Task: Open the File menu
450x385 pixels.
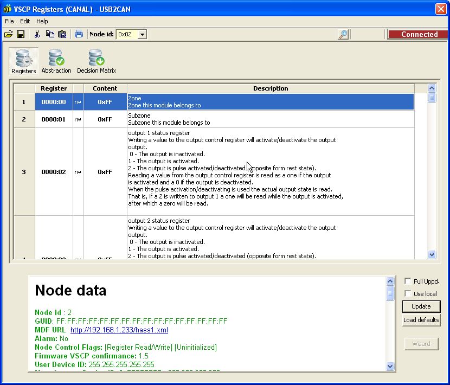Action: pyautogui.click(x=9, y=21)
